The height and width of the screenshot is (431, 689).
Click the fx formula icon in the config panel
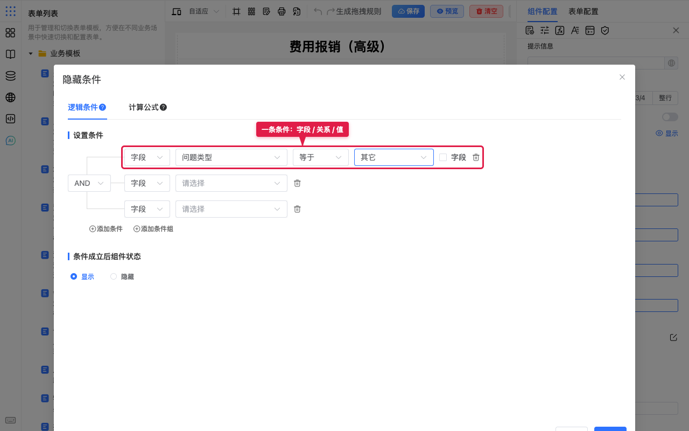[x=560, y=31]
